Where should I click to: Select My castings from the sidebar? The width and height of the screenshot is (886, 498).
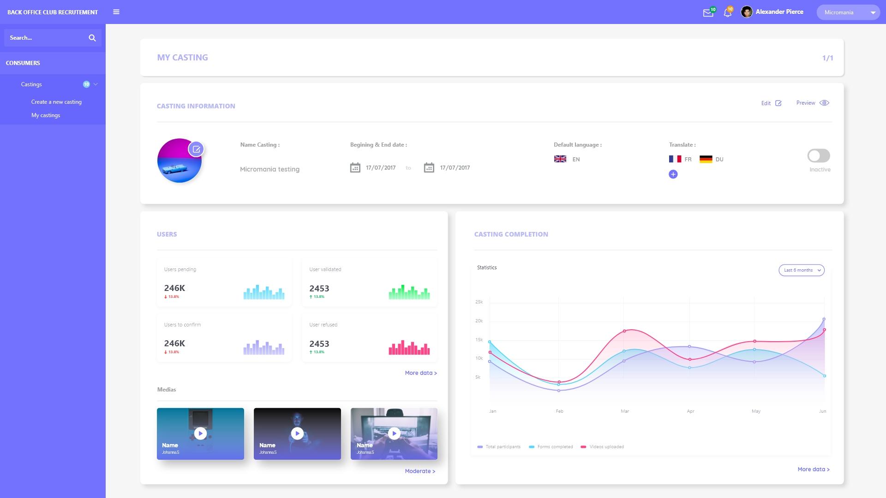pos(46,115)
